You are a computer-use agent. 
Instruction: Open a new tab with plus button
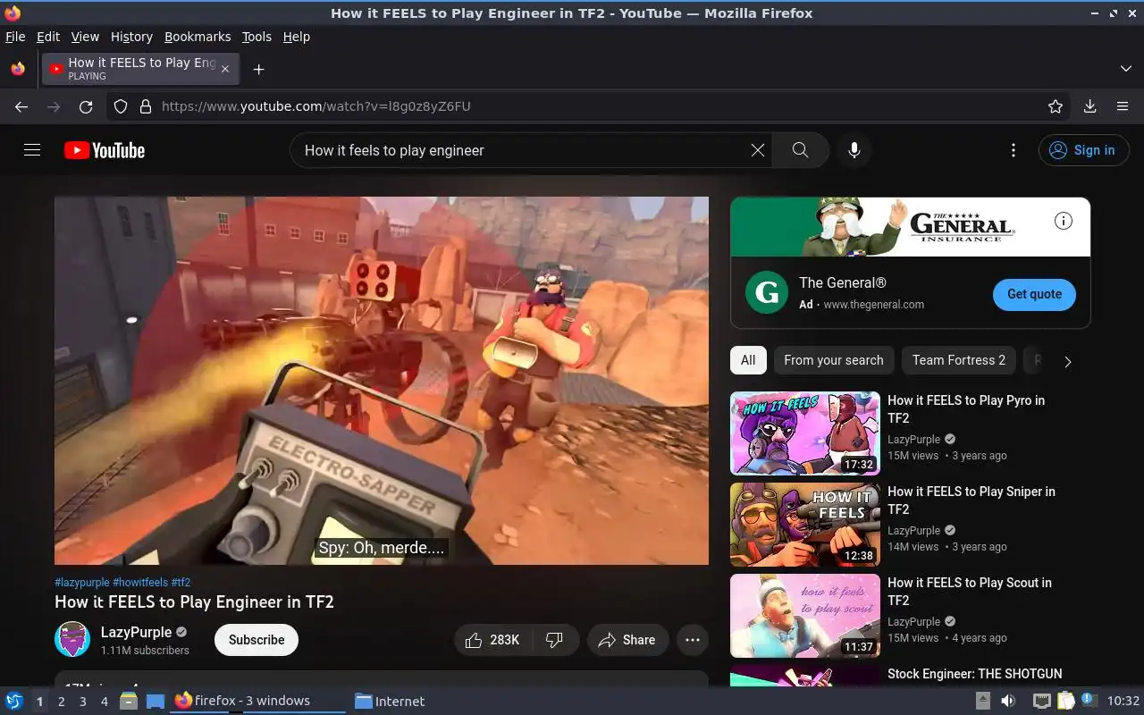pyautogui.click(x=258, y=69)
